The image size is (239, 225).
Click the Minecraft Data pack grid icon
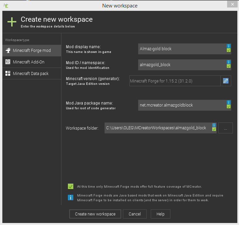(x=8, y=73)
